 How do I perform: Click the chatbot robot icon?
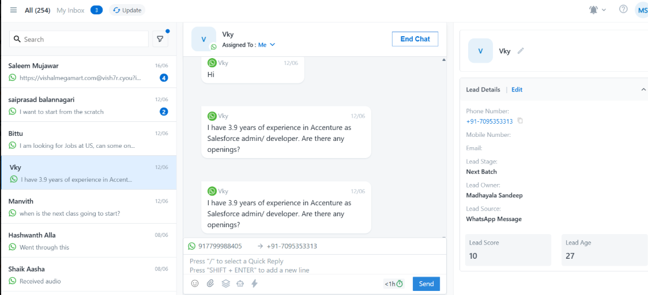[240, 283]
